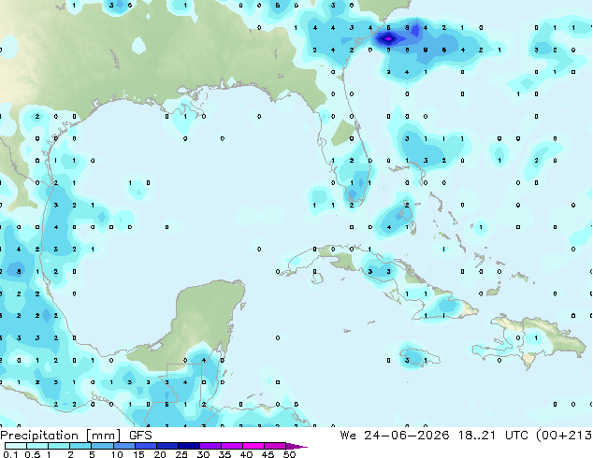This screenshot has width=593, height=458.
Task: Click the '45' legend value
Action: click(268, 454)
